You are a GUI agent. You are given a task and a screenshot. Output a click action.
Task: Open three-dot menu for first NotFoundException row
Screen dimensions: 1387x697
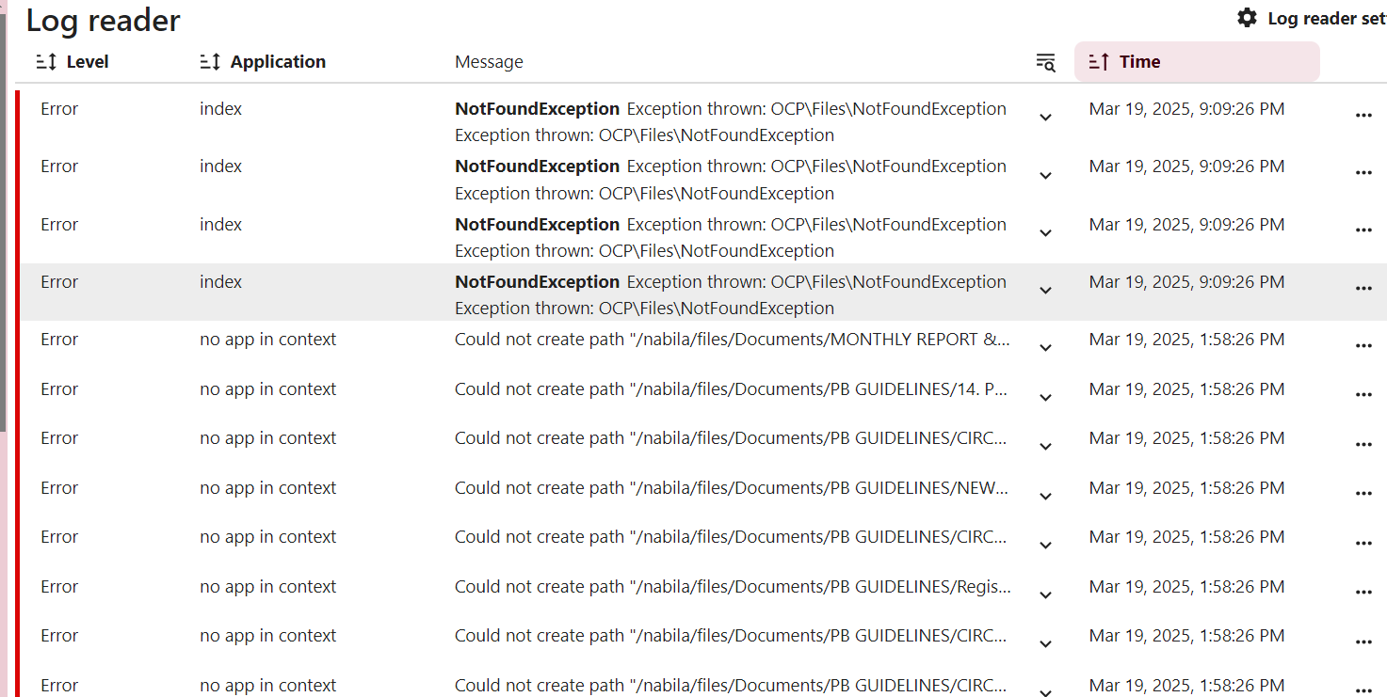coord(1363,115)
